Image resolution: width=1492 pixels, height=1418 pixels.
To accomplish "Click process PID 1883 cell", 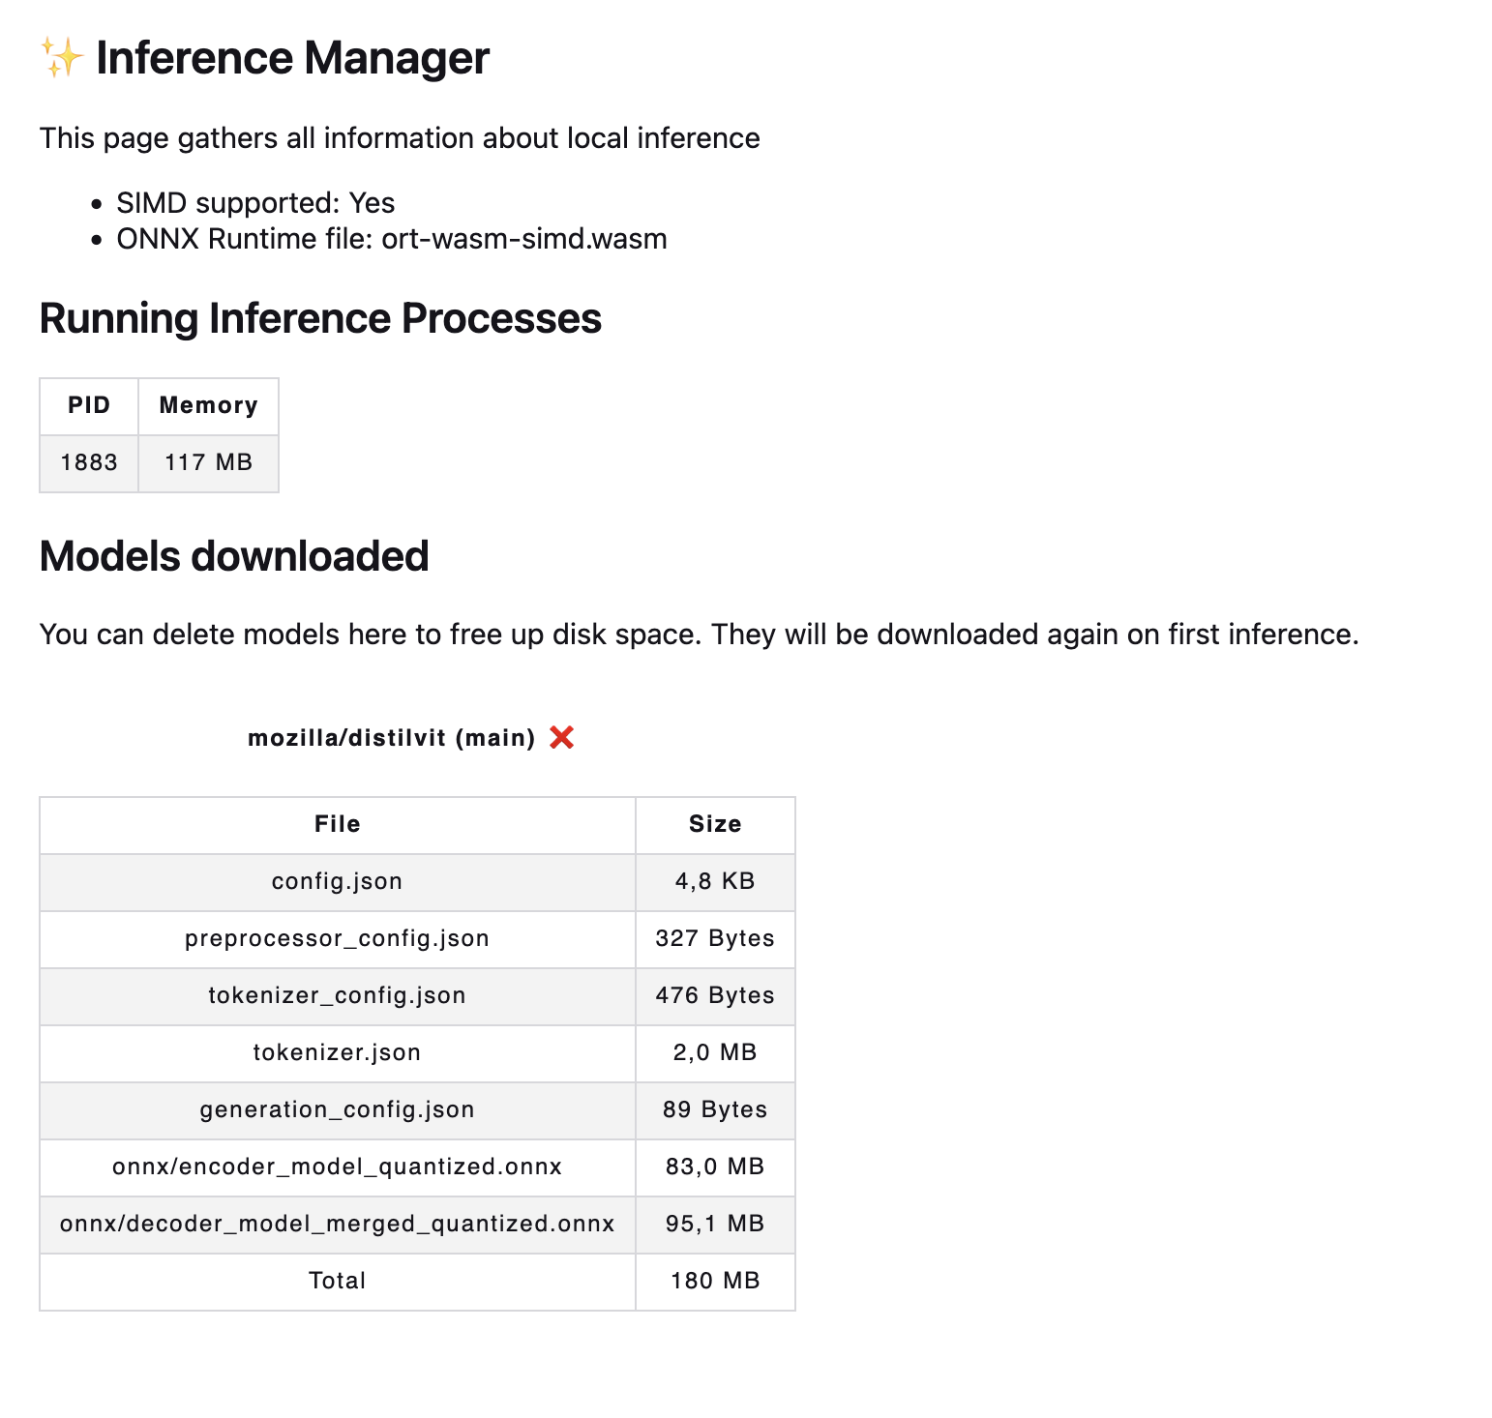I will tap(89, 462).
